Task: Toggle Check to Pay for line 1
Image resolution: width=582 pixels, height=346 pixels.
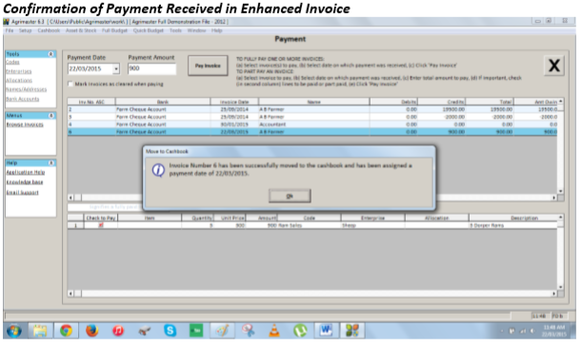Action: [101, 225]
